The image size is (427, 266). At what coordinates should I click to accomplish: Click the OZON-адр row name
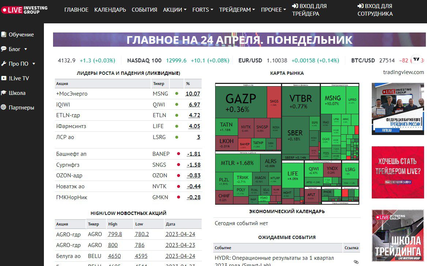(x=69, y=176)
